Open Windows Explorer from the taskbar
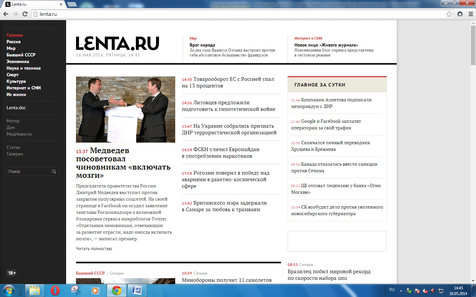 pos(34,290)
